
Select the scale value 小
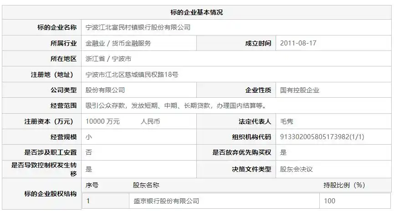[89, 137]
